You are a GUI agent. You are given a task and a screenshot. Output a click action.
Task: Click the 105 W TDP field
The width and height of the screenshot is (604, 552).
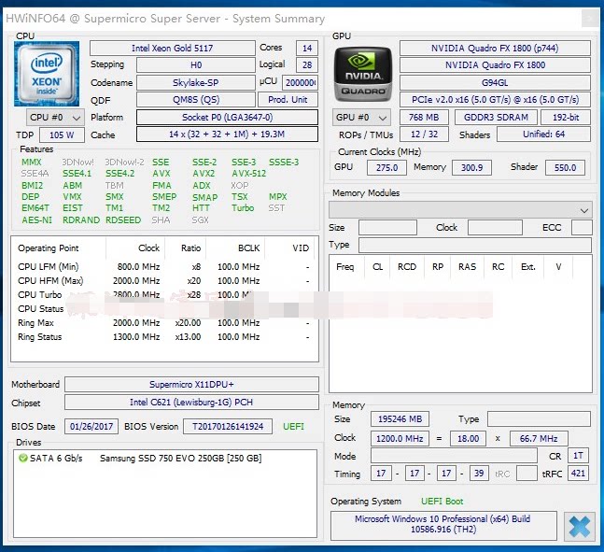click(62, 134)
